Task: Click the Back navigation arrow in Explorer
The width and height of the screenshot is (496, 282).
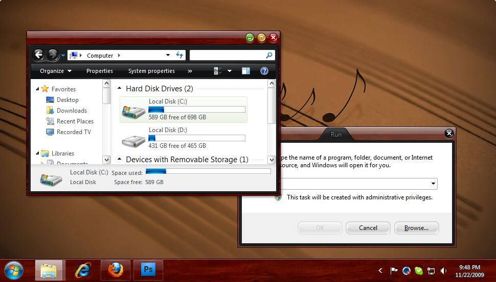Action: [x=38, y=55]
